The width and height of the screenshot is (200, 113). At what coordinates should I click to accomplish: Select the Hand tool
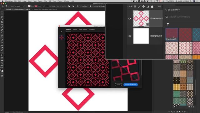(x=2, y=60)
